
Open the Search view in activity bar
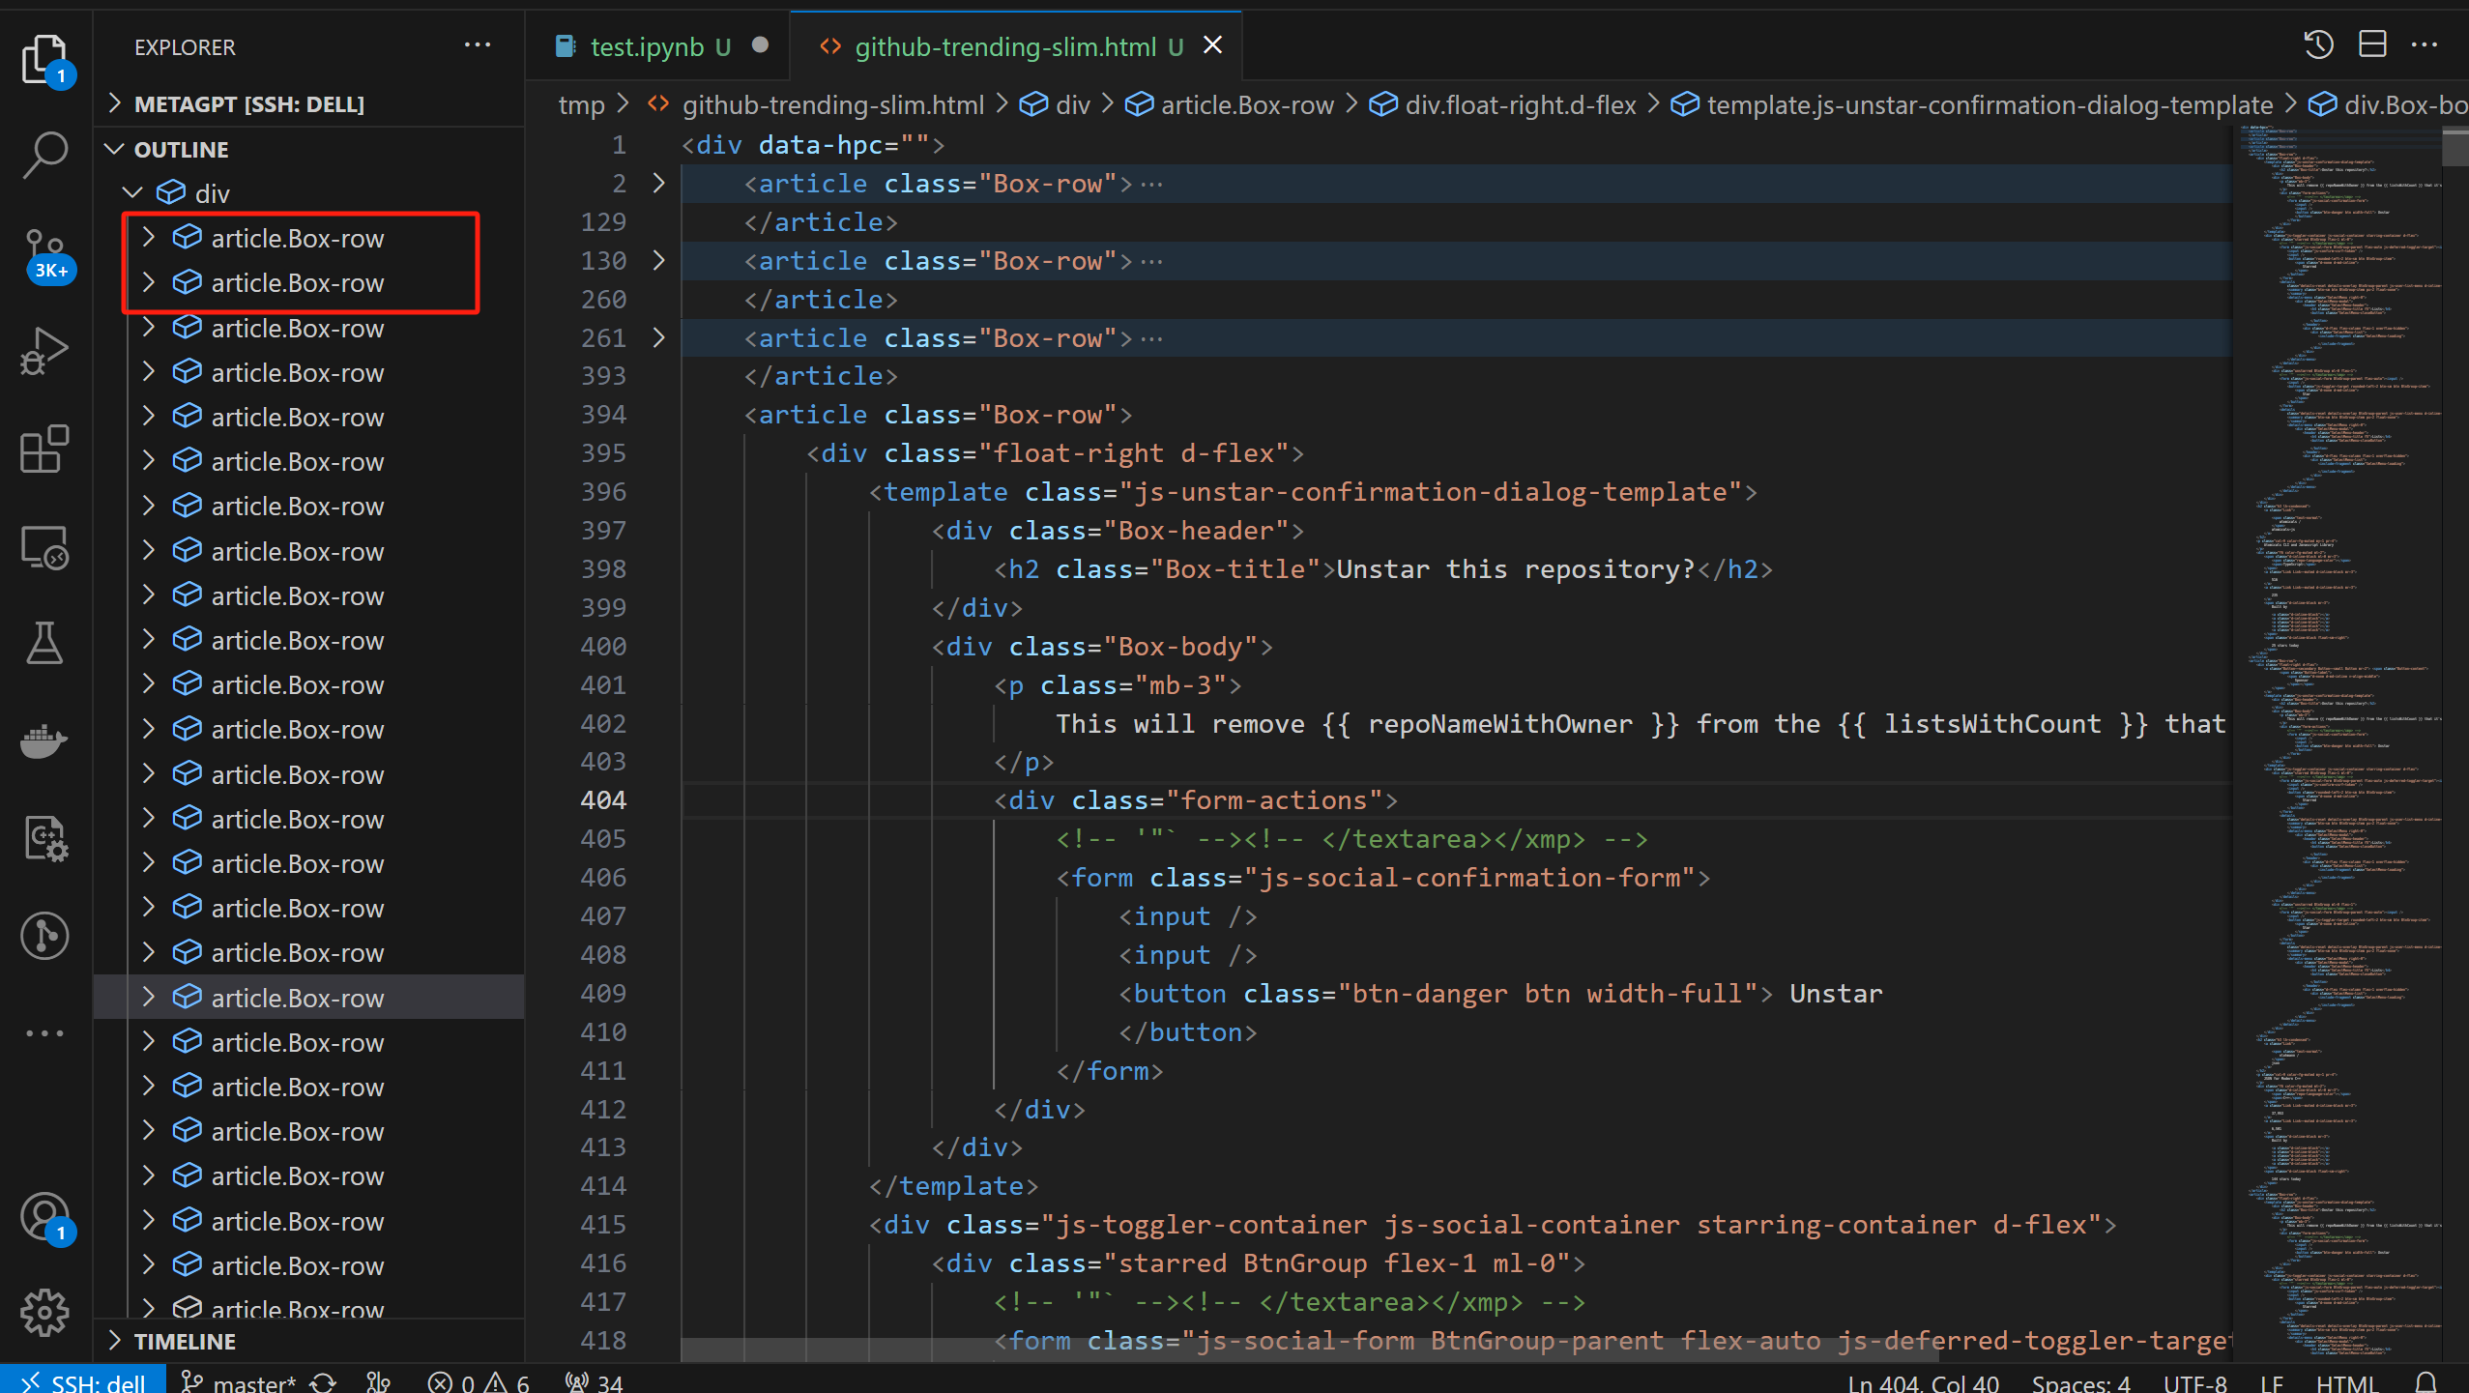(x=44, y=155)
